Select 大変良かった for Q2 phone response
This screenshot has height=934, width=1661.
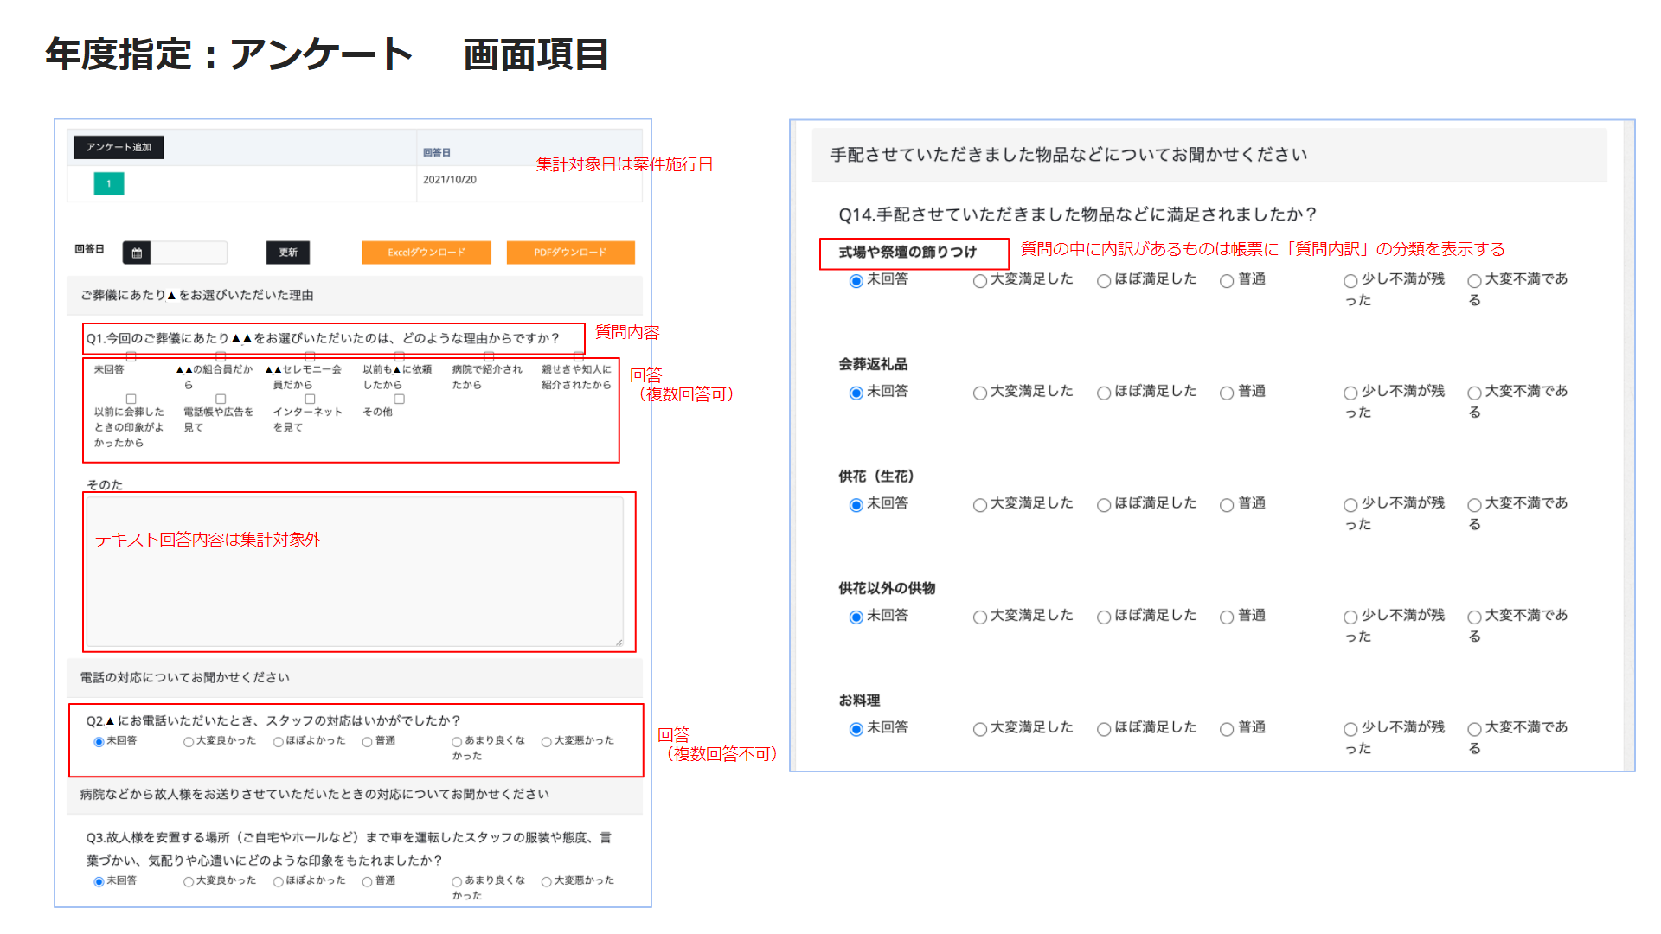click(189, 742)
